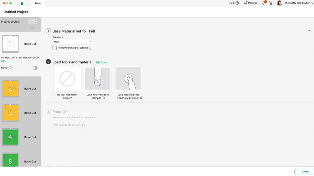
Task: Click the user profile avatar
Action: click(x=279, y=3)
